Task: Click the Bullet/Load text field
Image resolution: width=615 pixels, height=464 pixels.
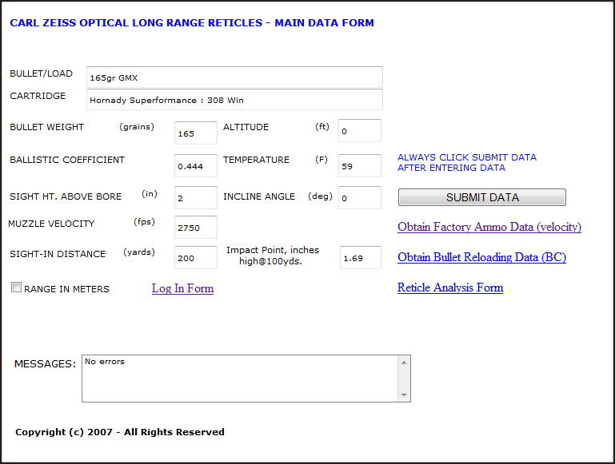Action: pyautogui.click(x=234, y=77)
